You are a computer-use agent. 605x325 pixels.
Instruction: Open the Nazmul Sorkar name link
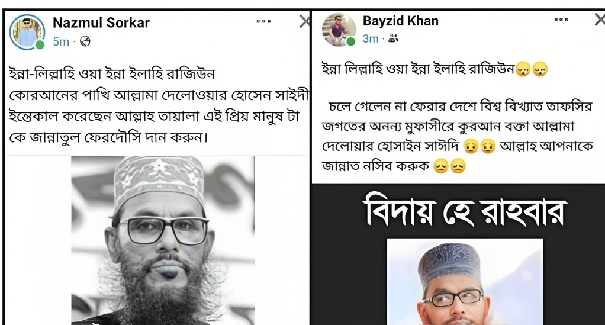pos(101,22)
